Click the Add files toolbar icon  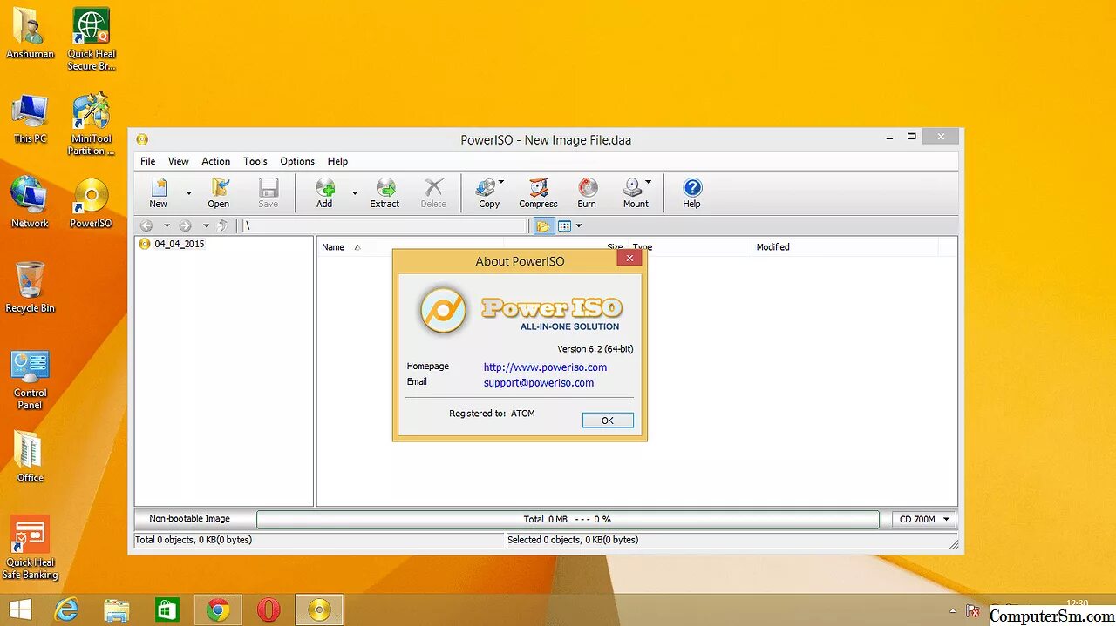tap(324, 192)
